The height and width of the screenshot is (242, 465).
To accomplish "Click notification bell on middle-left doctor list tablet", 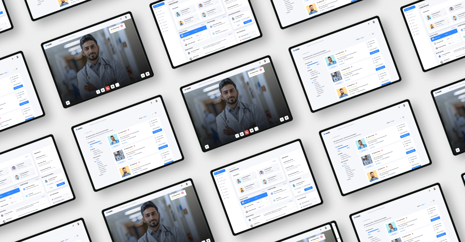I will [x=151, y=103].
